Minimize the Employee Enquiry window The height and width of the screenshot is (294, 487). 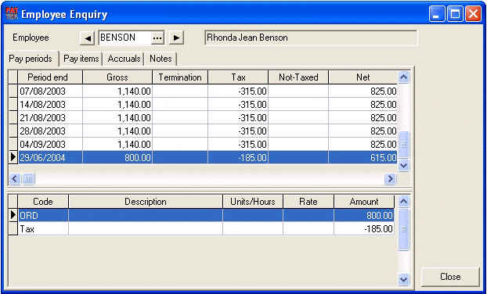[437, 14]
